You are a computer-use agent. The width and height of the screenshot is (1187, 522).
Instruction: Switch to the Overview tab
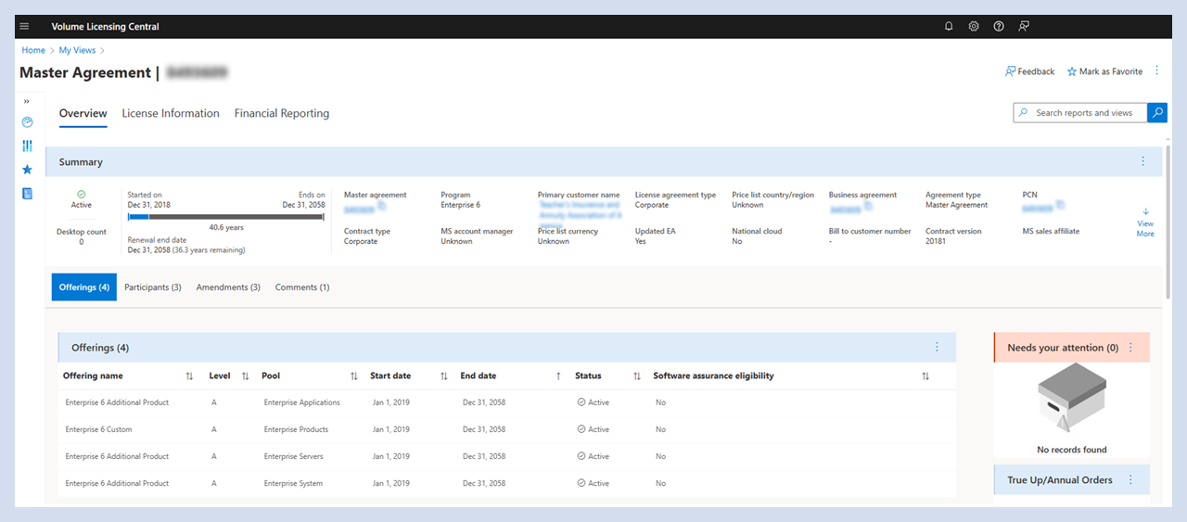tap(83, 113)
